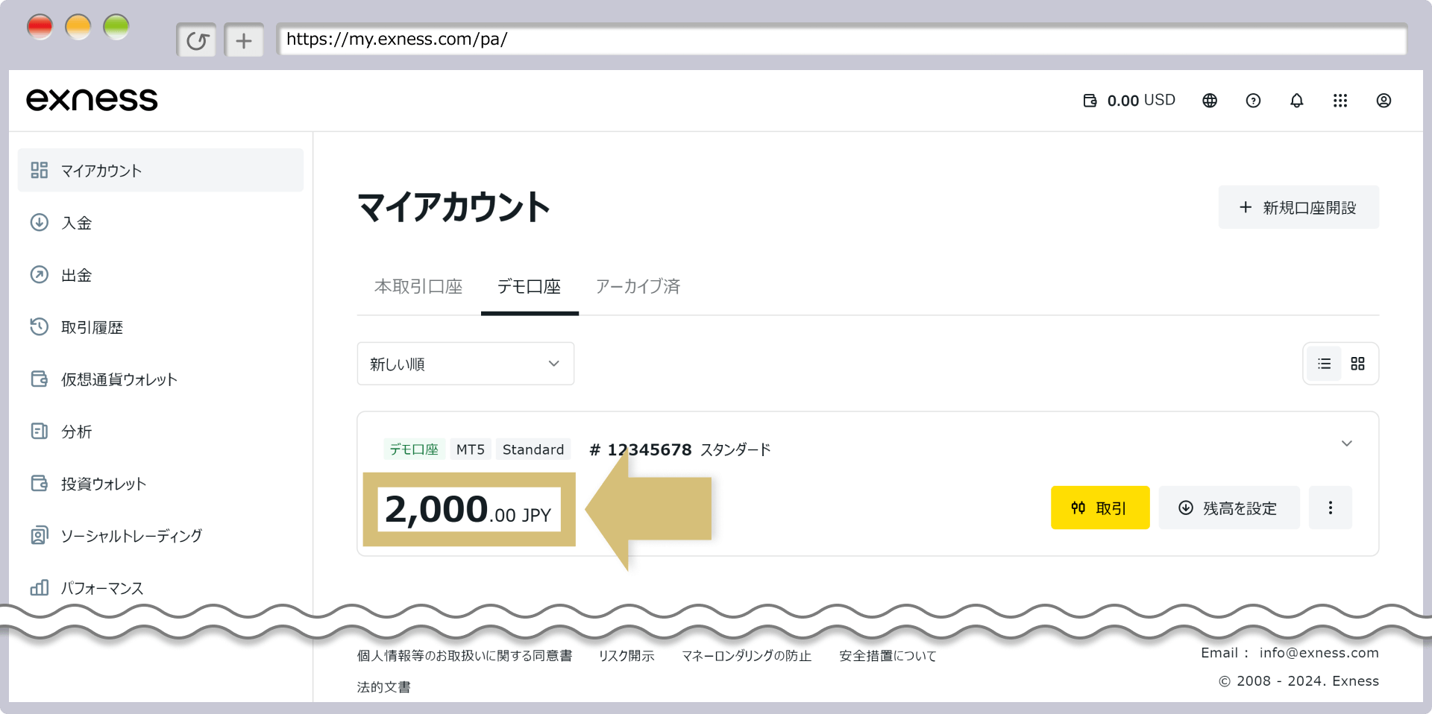Viewport: 1432px width, 714px height.
Task: Click the デモ口座 account tag
Action: (414, 449)
